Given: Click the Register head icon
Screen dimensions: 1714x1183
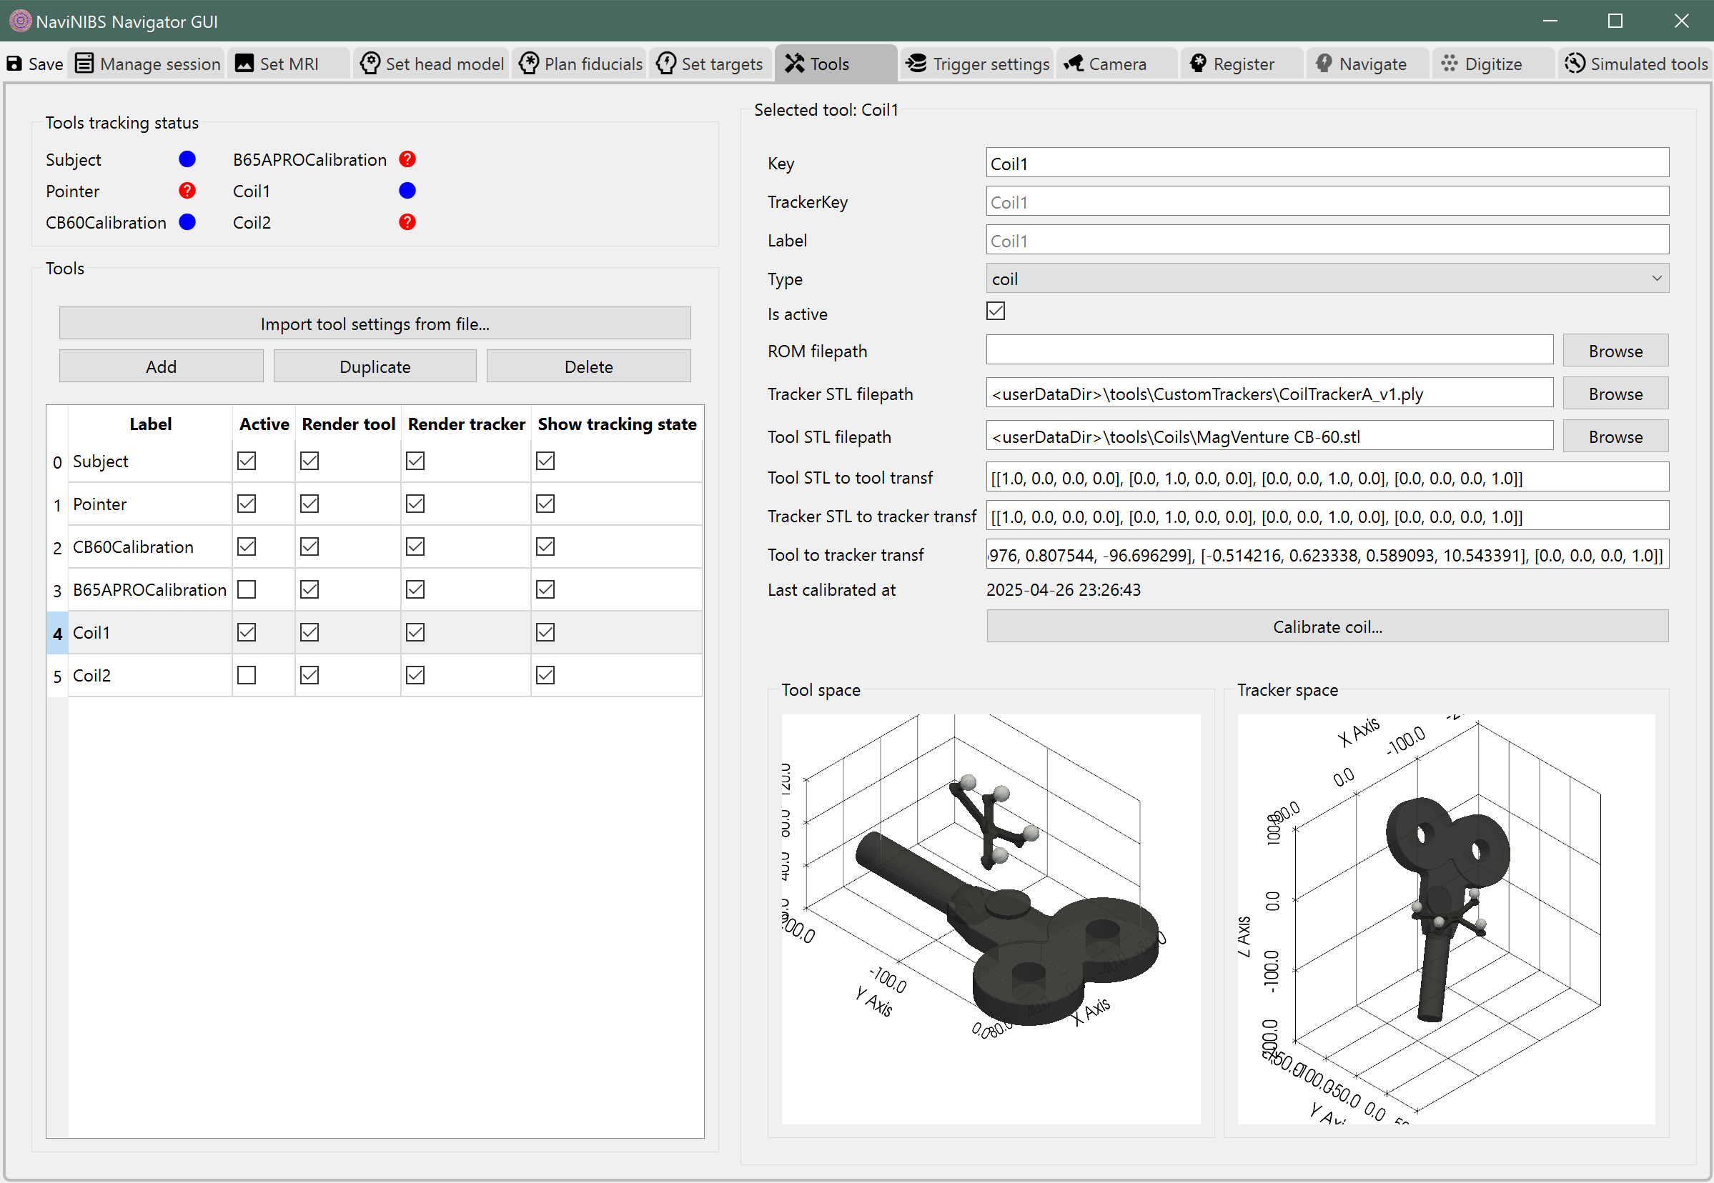Looking at the screenshot, I should [1198, 64].
